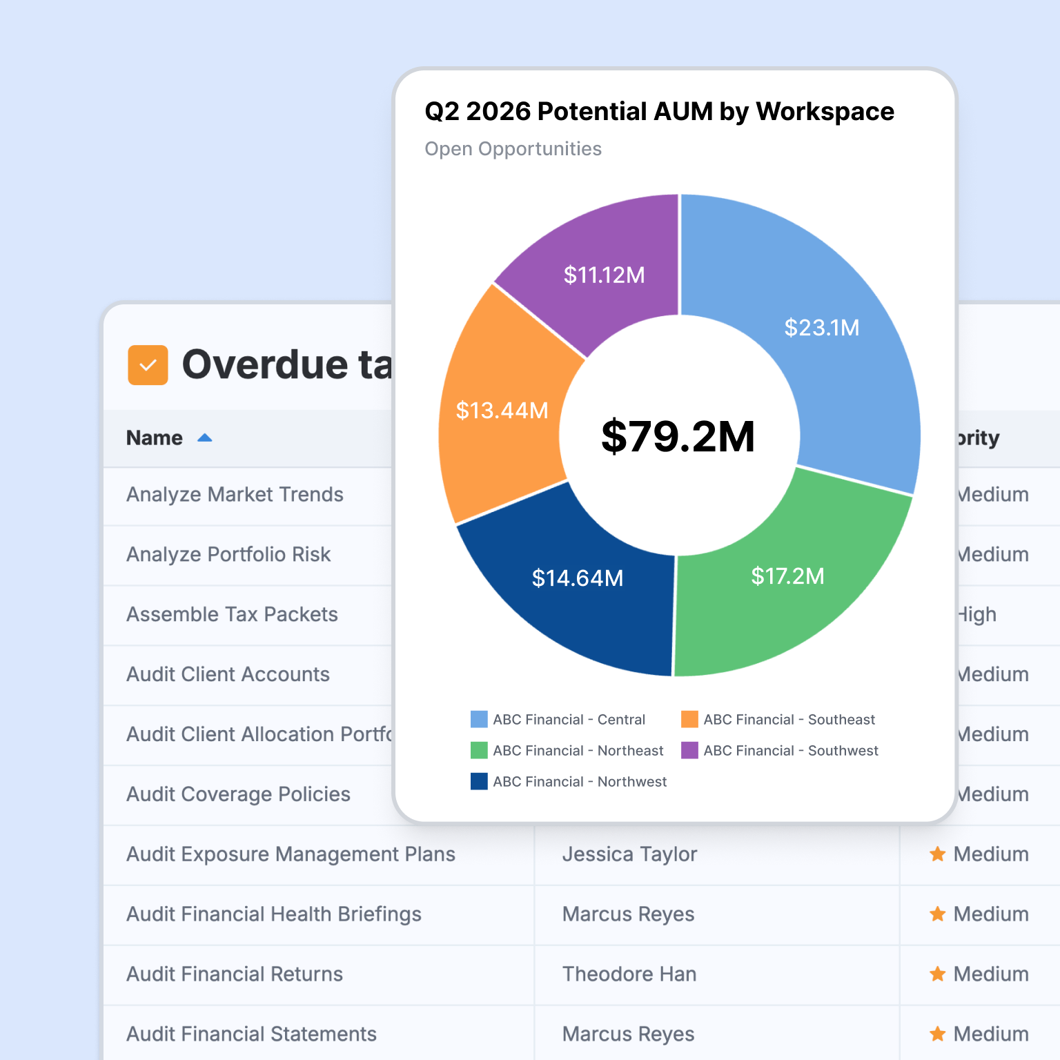Click star icon beside Jessica Taylor's Medium priority
1060x1060 pixels.
tap(937, 854)
